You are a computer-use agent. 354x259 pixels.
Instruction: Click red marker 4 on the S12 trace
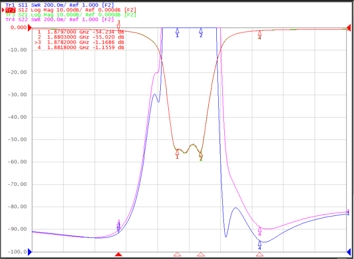pyautogui.click(x=260, y=33)
